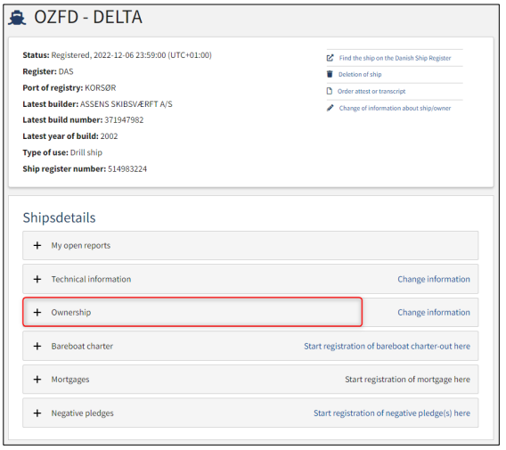Expand Technical information plus icon

coord(37,279)
